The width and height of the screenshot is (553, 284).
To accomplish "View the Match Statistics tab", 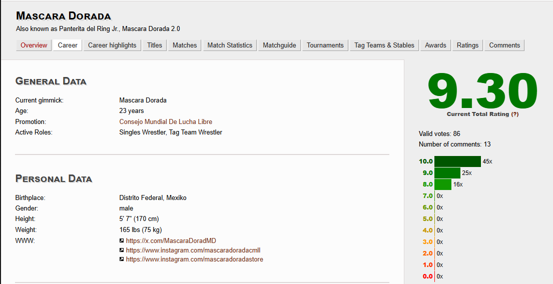I will tap(230, 45).
